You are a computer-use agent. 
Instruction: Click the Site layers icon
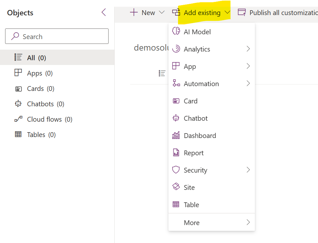(176, 187)
